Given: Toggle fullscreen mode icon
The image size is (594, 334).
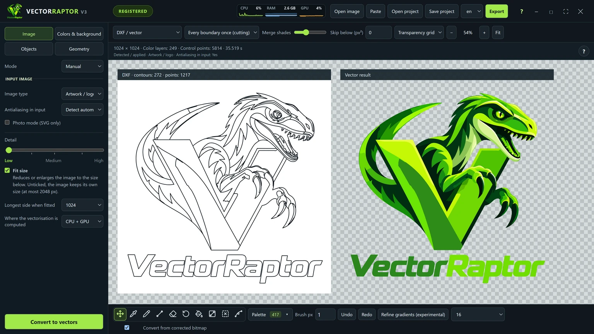Looking at the screenshot, I should [x=566, y=12].
